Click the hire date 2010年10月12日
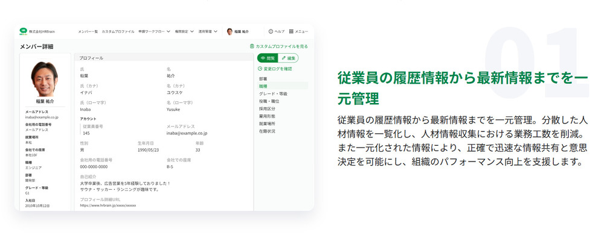Image resolution: width=604 pixels, height=241 pixels. pos(37,205)
